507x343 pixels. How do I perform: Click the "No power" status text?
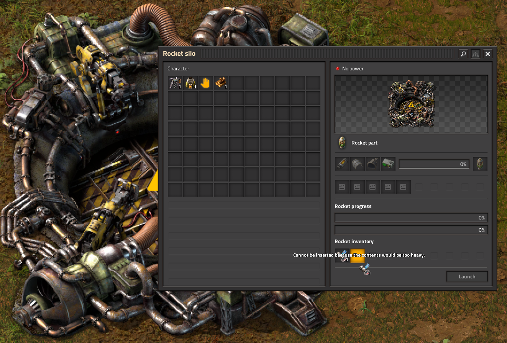click(353, 69)
